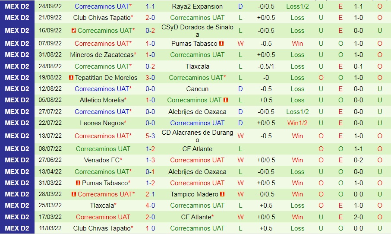
Task: Click the Cancun team name
Action: (x=197, y=89)
